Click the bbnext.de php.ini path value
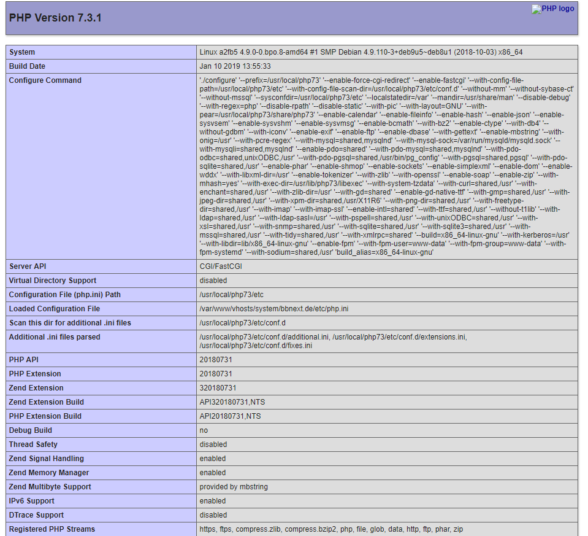 (x=273, y=309)
